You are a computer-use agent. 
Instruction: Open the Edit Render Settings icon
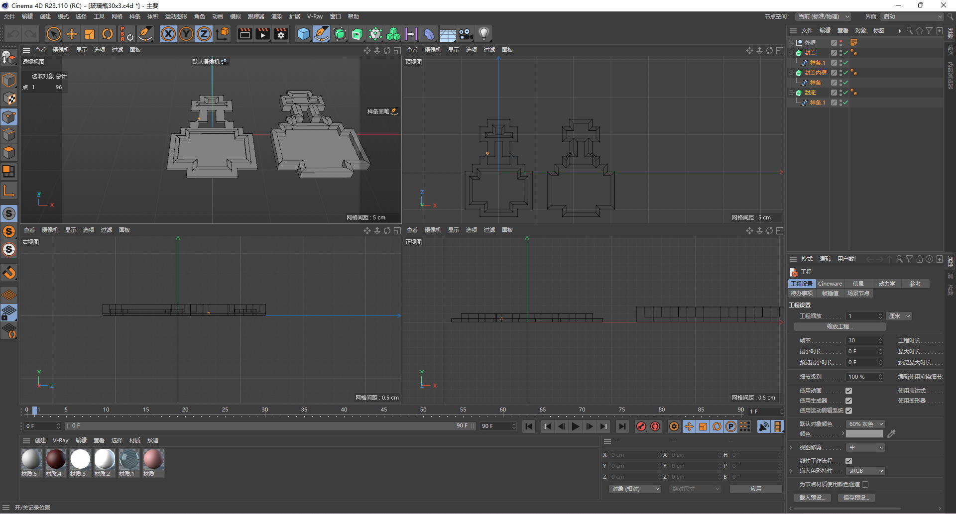tap(281, 34)
